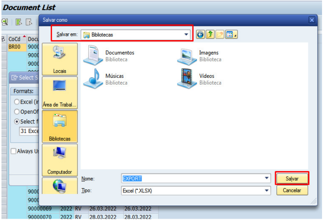
Task: Open the 31 Excel format list box
Action: [29, 131]
